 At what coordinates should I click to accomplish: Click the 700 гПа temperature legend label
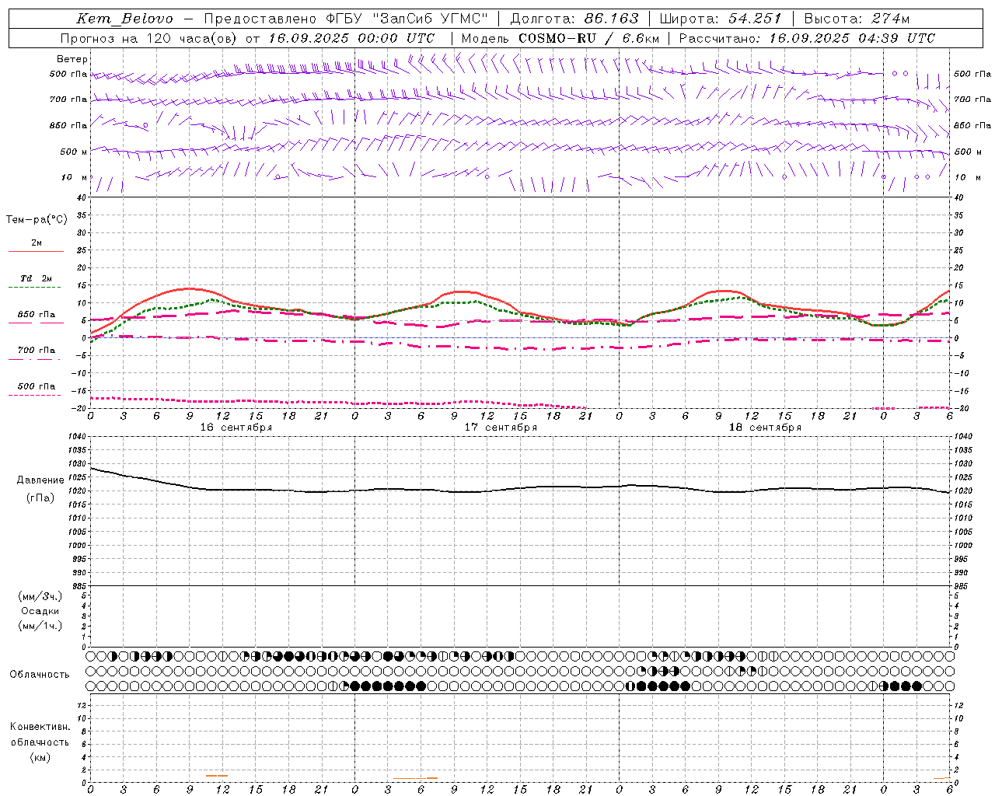[x=37, y=350]
